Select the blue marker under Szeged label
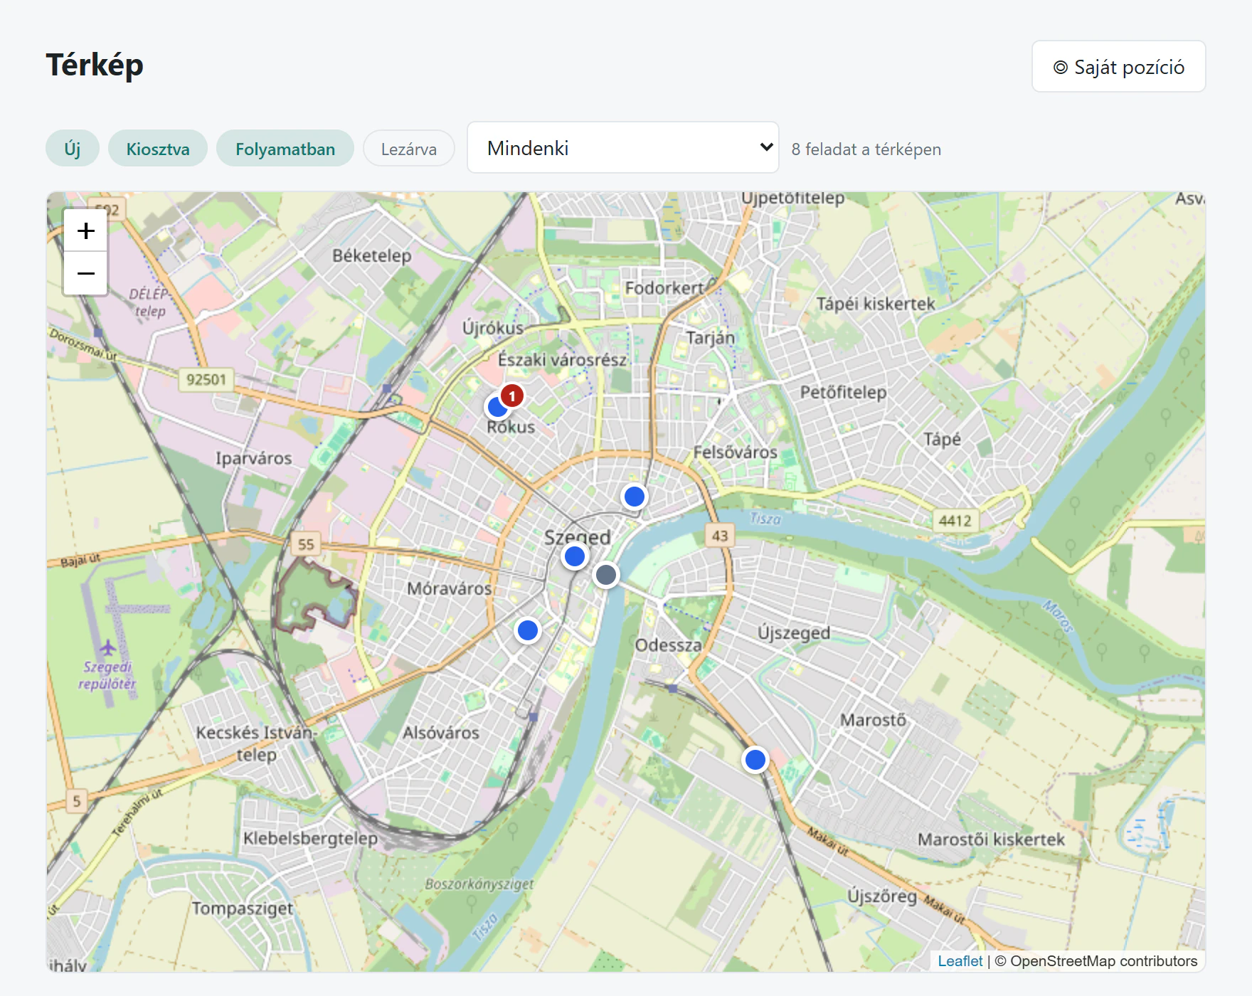 [575, 556]
